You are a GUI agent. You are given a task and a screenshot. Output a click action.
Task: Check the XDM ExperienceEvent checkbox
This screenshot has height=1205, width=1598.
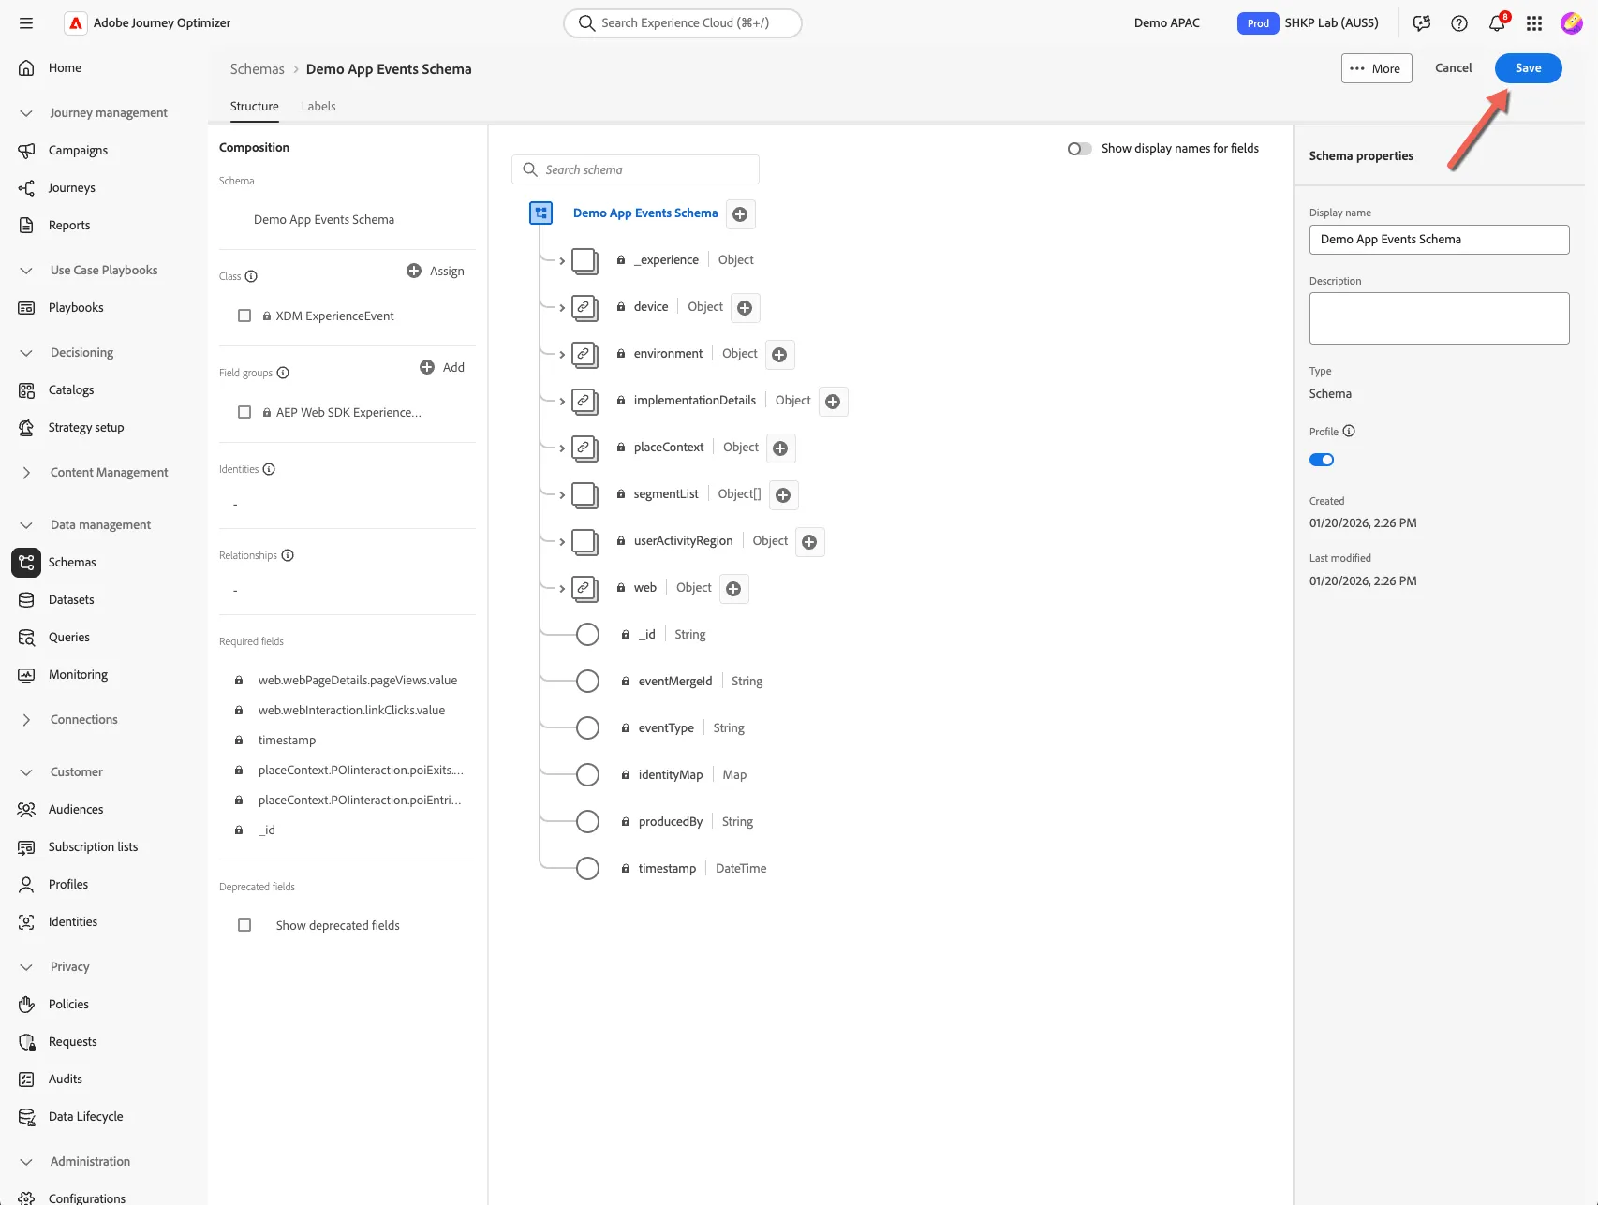coord(244,316)
